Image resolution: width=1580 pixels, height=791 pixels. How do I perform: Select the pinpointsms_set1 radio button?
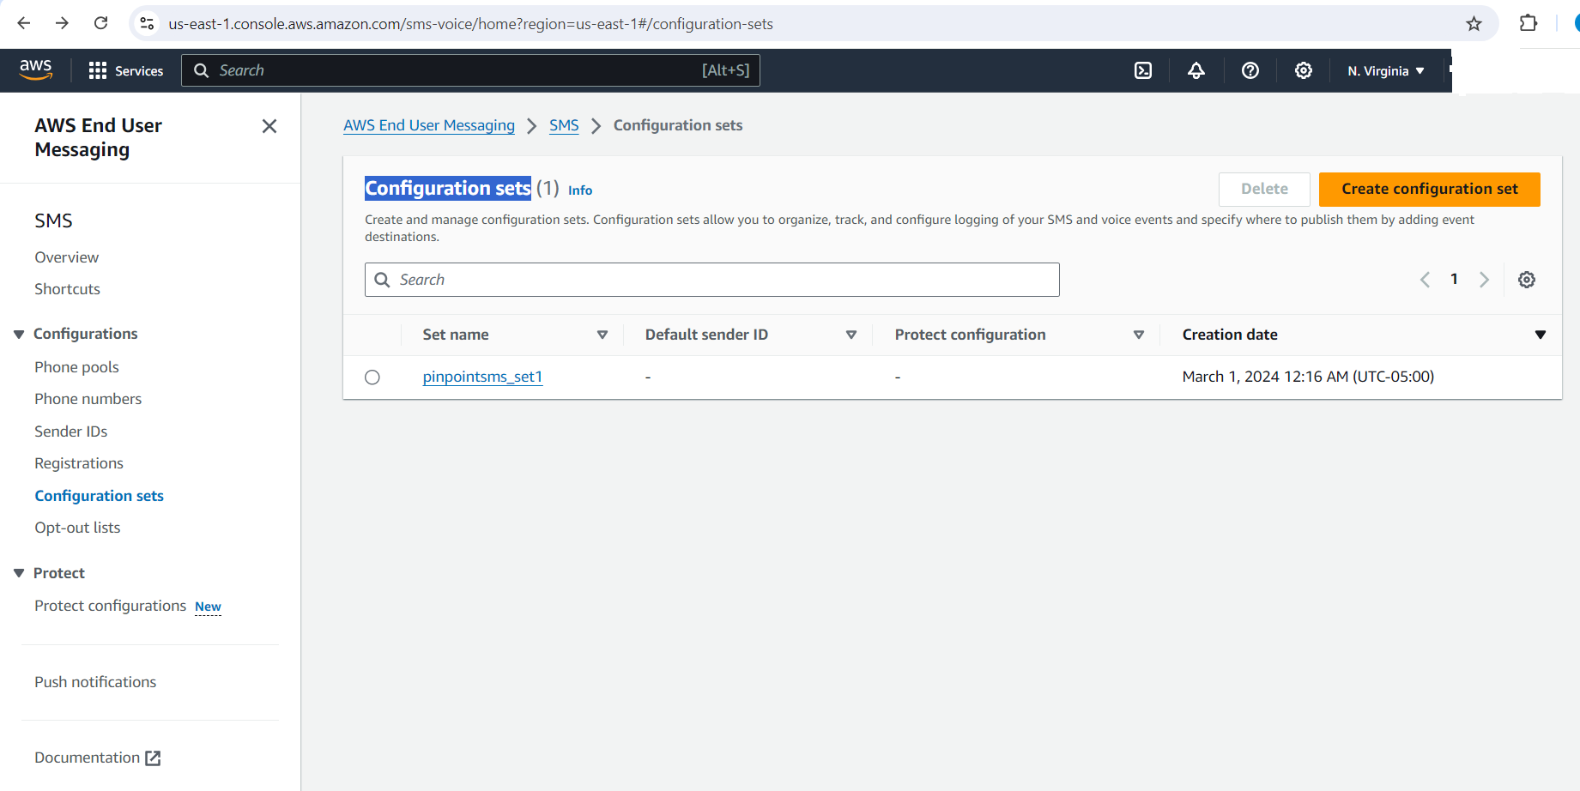pyautogui.click(x=372, y=377)
